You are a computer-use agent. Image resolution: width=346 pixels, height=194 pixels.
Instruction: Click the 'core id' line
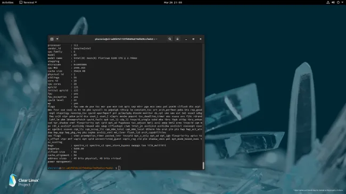(x=62, y=81)
